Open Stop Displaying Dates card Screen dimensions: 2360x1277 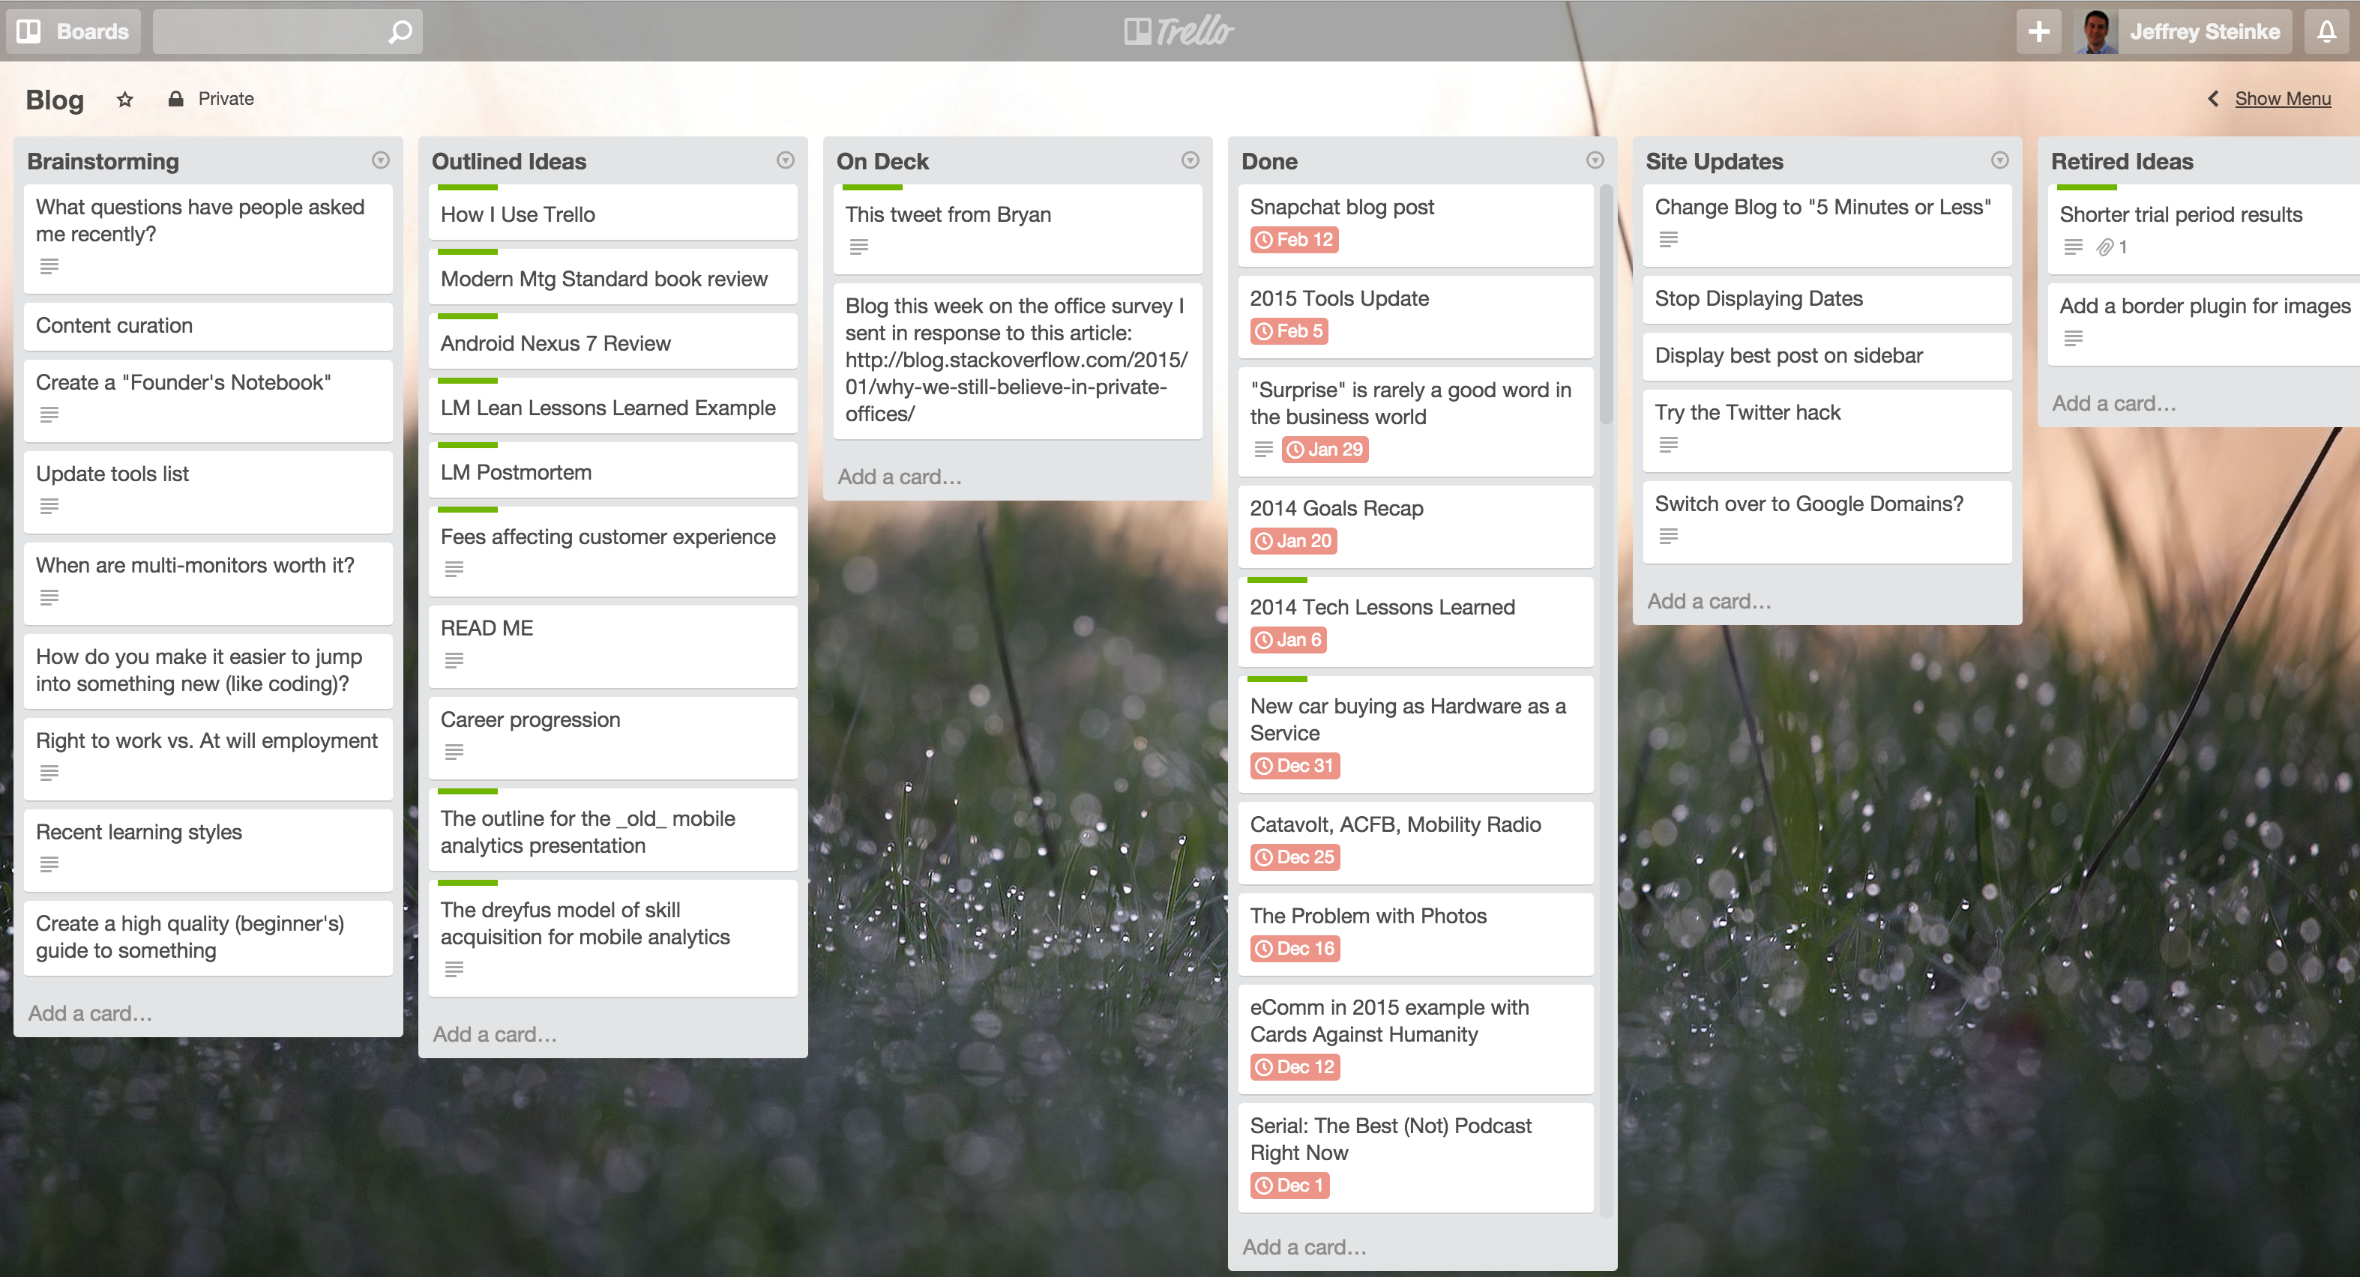pos(1827,300)
